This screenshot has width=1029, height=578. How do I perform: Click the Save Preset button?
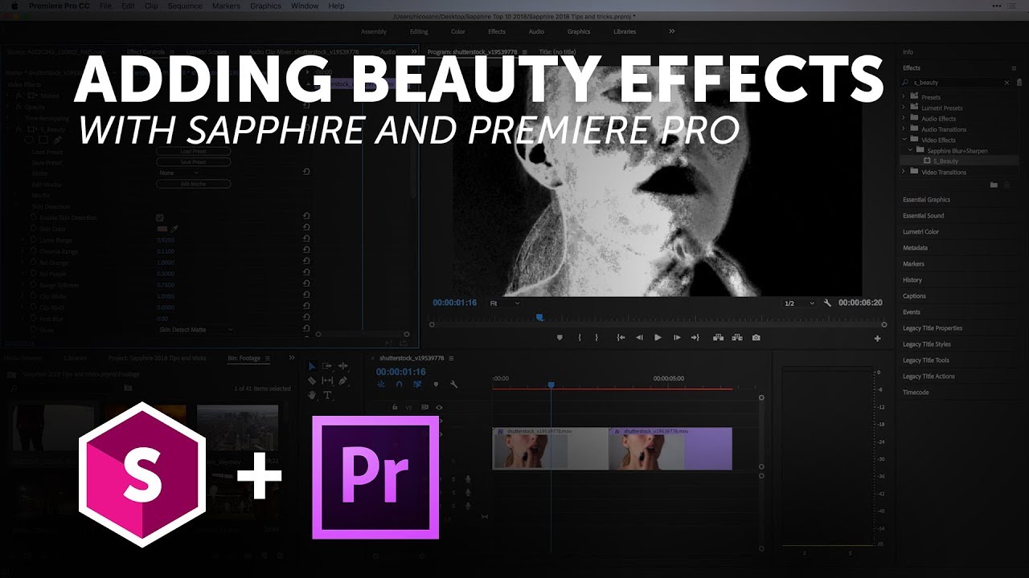(x=194, y=161)
